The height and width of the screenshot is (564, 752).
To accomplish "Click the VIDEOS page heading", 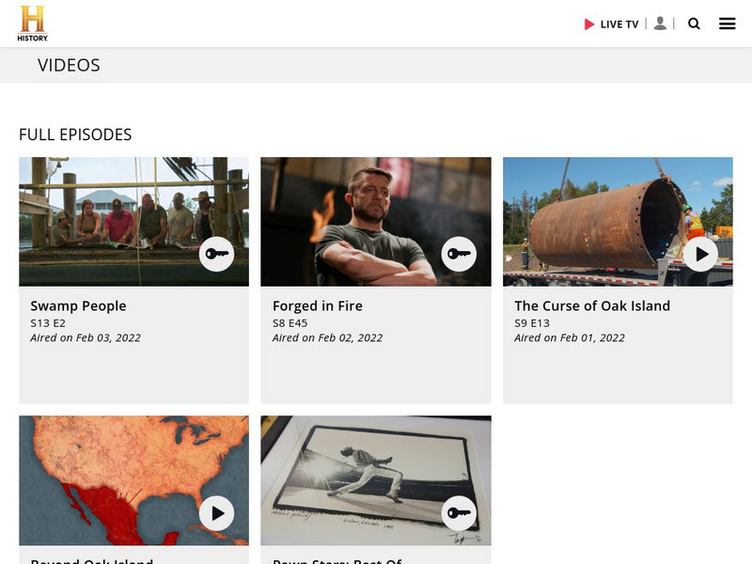I will click(69, 65).
